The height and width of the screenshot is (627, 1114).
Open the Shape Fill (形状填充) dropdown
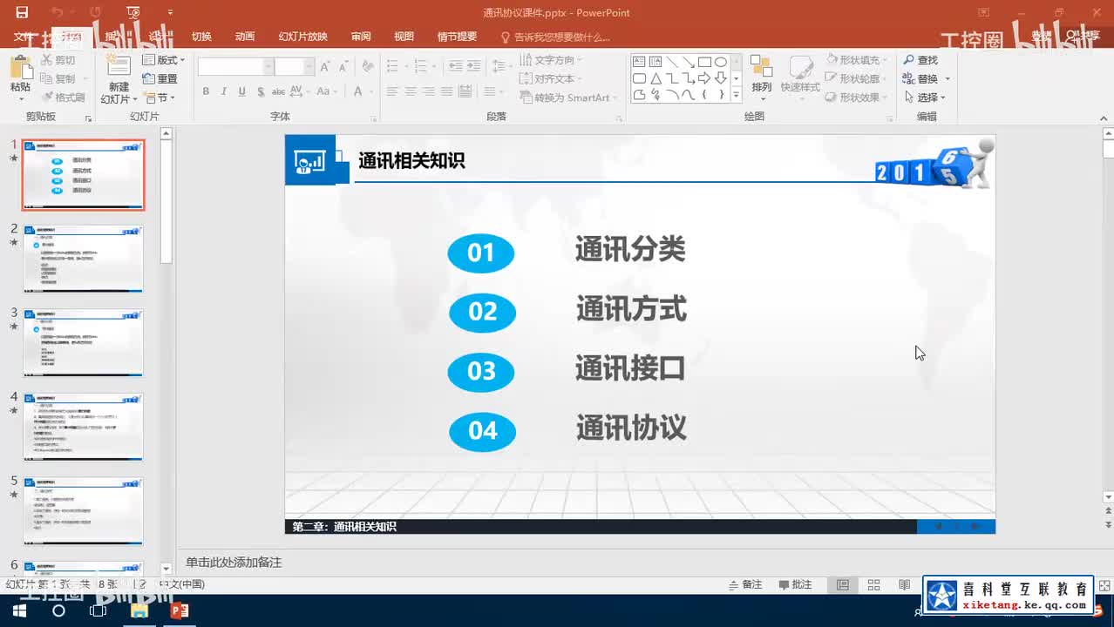point(856,60)
